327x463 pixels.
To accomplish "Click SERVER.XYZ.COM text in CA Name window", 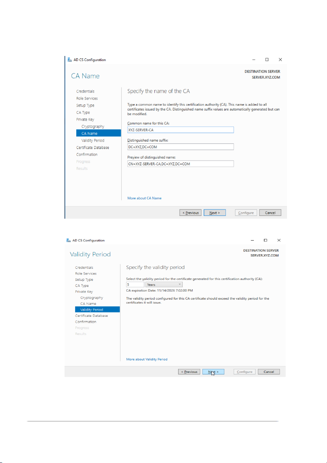I will [x=266, y=77].
